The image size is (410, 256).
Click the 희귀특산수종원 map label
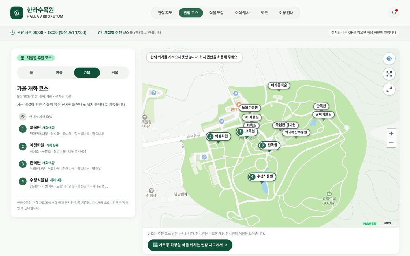click(296, 132)
